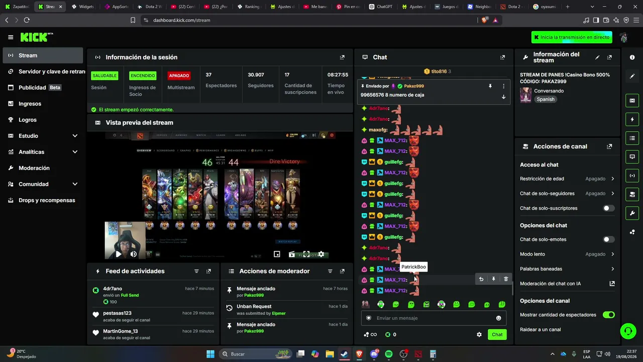
Task: Mute the stream preview audio
Action: point(133,254)
